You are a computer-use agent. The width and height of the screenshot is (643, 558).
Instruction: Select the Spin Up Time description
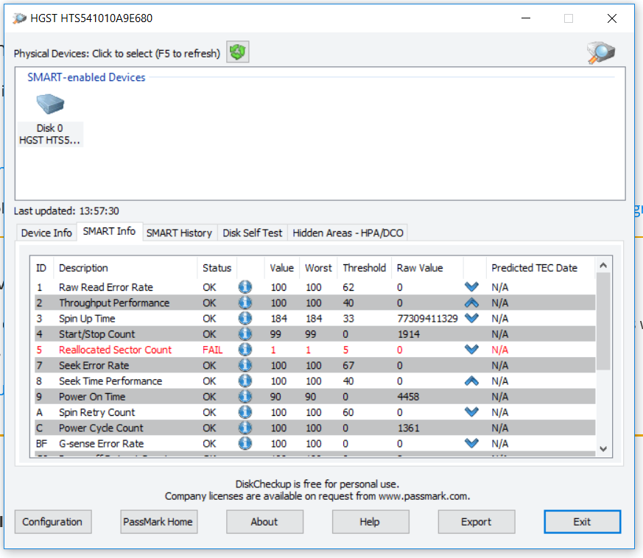click(x=87, y=319)
